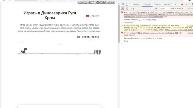Click the HI 00525 score display
Viewport: 193px width, 108px height.
(x=84, y=37)
